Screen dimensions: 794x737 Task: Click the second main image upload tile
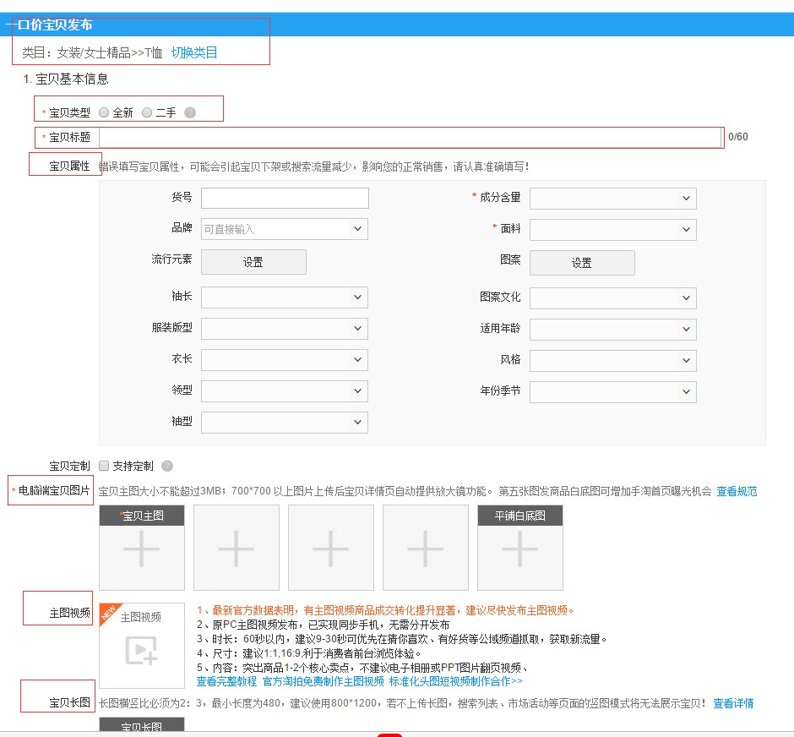(x=236, y=549)
